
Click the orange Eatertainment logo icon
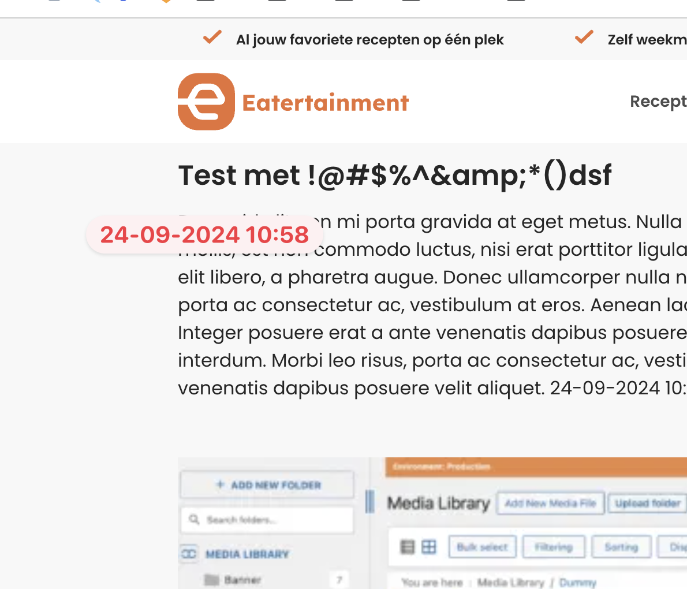[x=206, y=102]
